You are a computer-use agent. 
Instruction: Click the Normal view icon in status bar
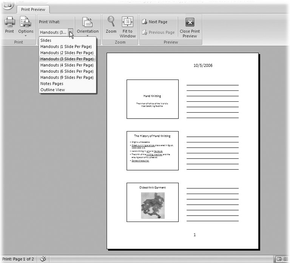point(279,259)
